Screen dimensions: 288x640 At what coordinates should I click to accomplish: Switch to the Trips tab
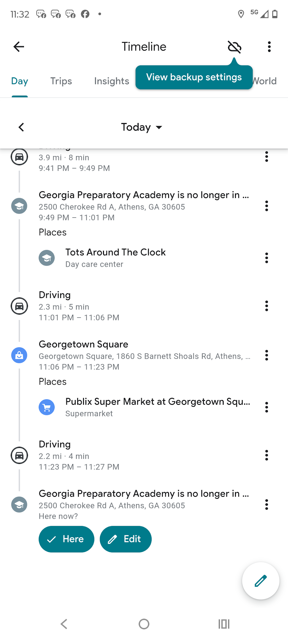click(x=61, y=81)
